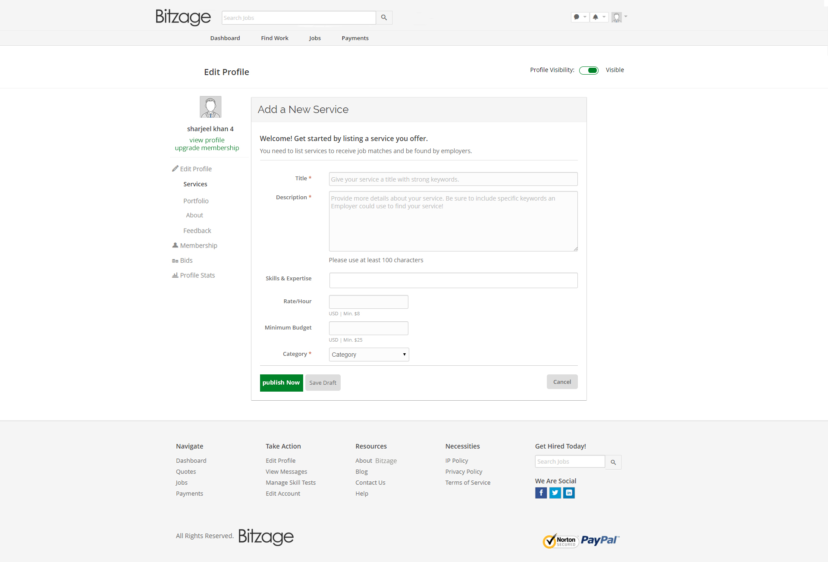Screen dimensions: 828x562
Task: Click into the Rate/Hour input box
Action: pos(368,302)
